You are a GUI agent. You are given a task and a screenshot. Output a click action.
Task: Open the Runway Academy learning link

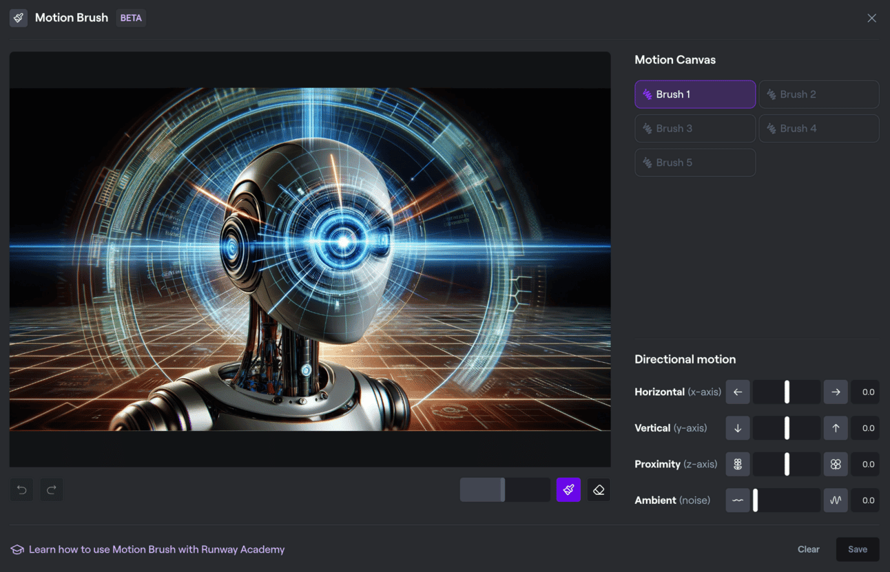point(156,549)
